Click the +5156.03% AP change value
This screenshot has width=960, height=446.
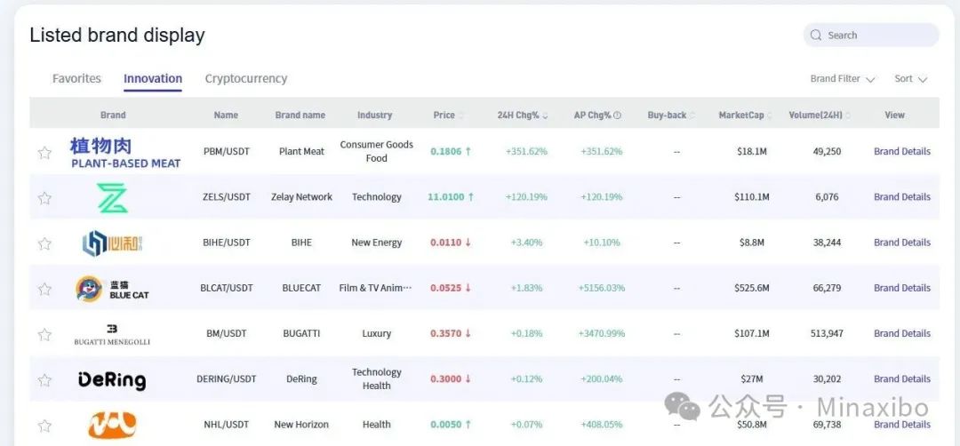pos(602,288)
